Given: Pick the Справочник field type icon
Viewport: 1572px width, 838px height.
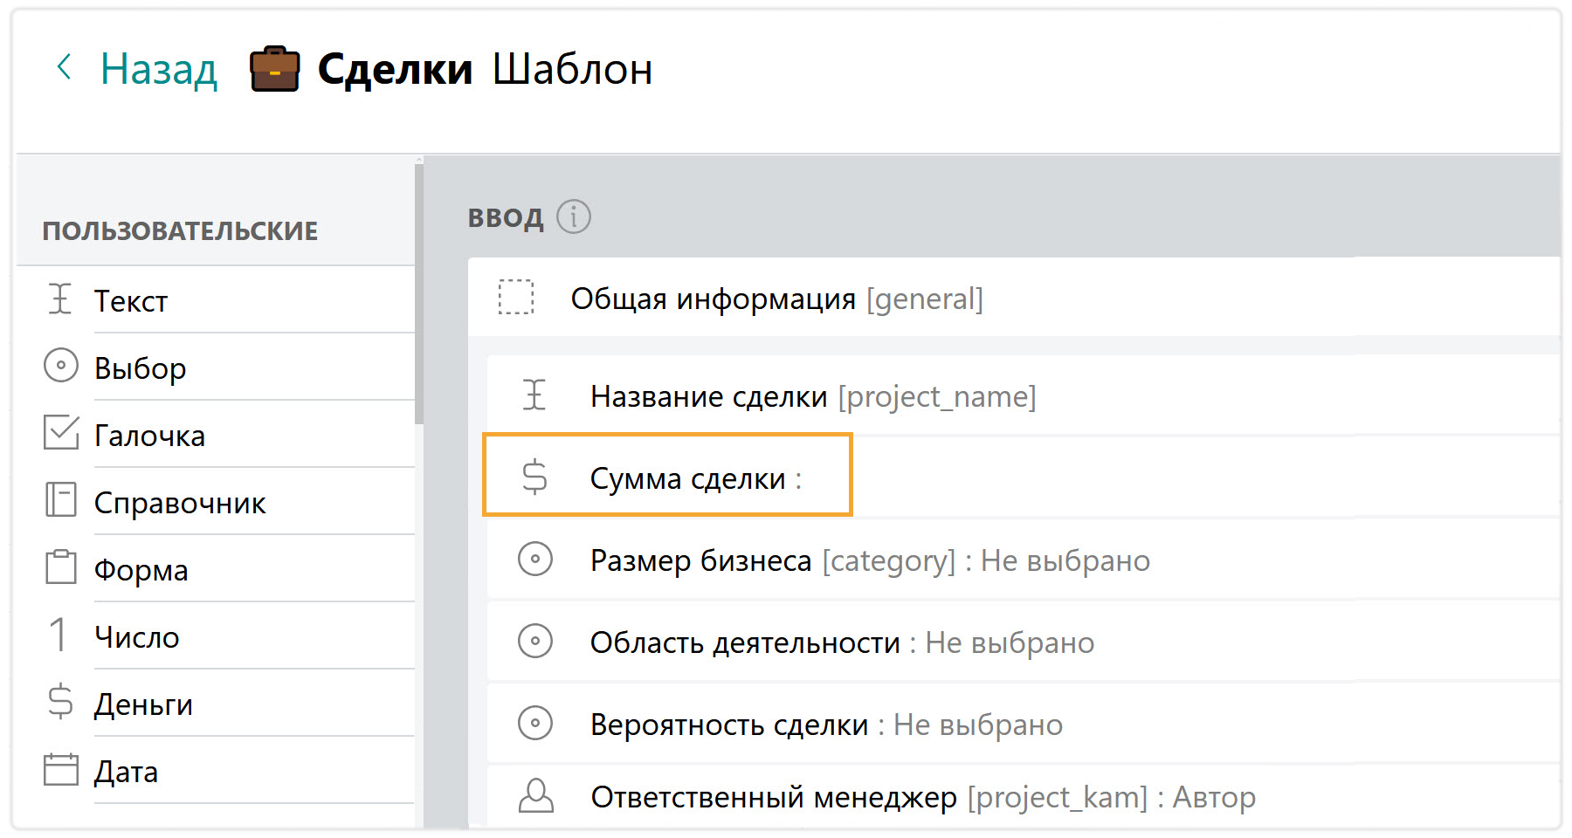Looking at the screenshot, I should tap(60, 501).
